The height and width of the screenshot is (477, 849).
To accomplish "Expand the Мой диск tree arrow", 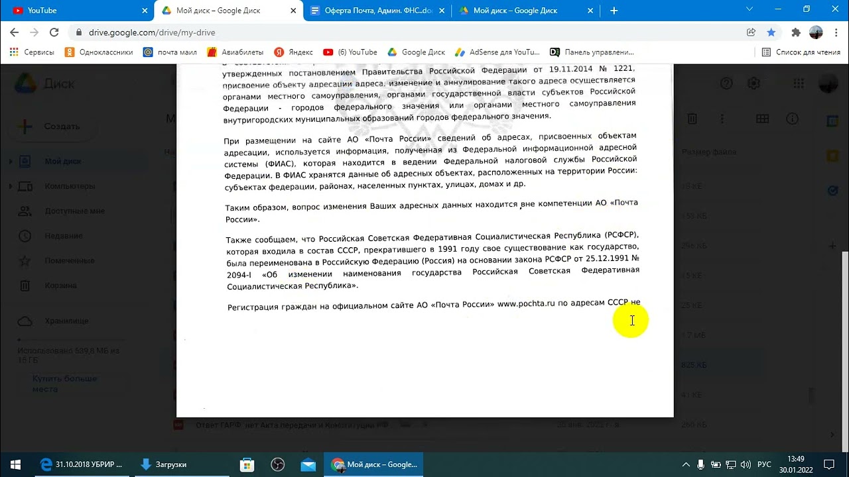I will coord(11,161).
